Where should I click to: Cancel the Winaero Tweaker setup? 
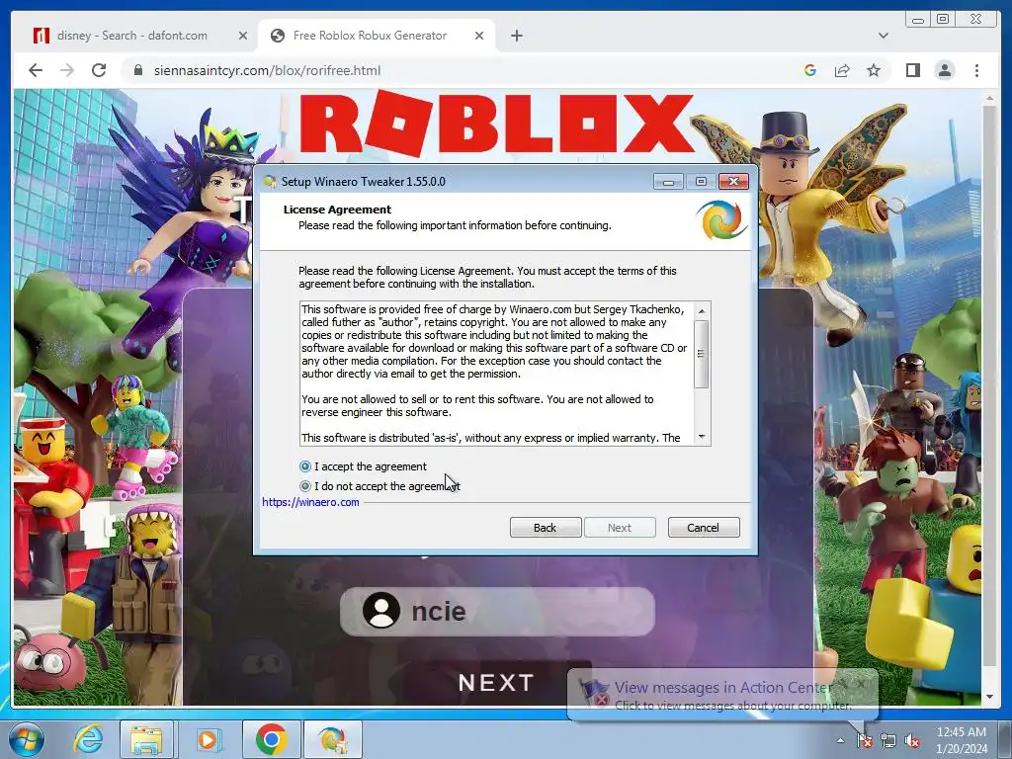click(704, 528)
